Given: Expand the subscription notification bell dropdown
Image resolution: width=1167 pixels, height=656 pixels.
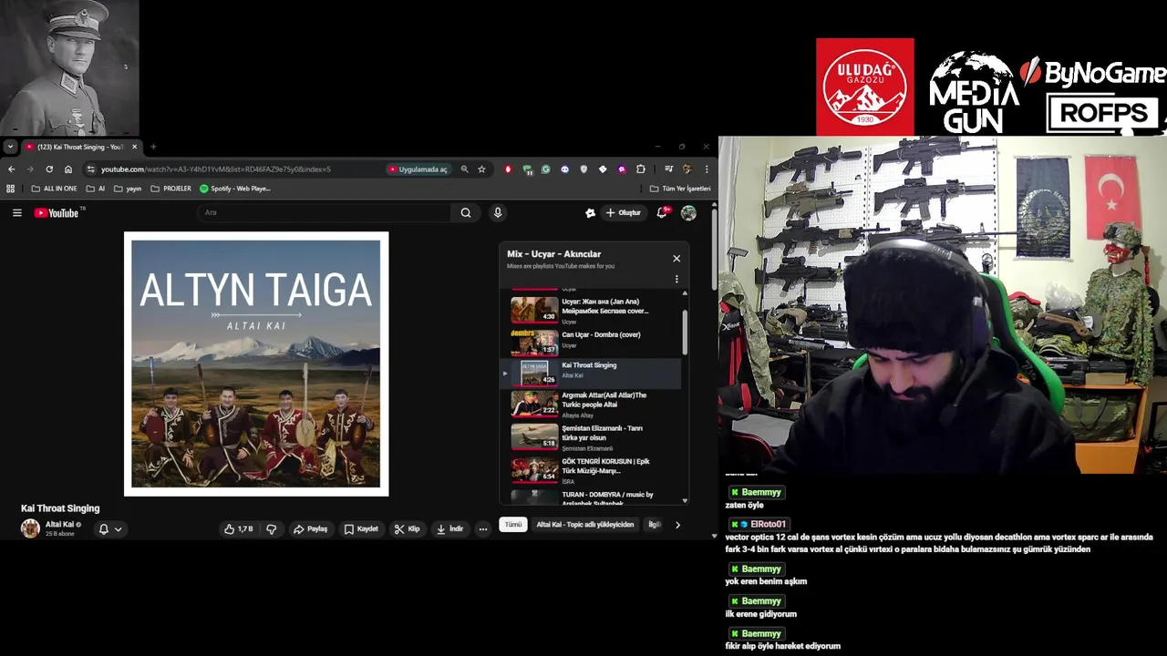Looking at the screenshot, I should tap(109, 529).
